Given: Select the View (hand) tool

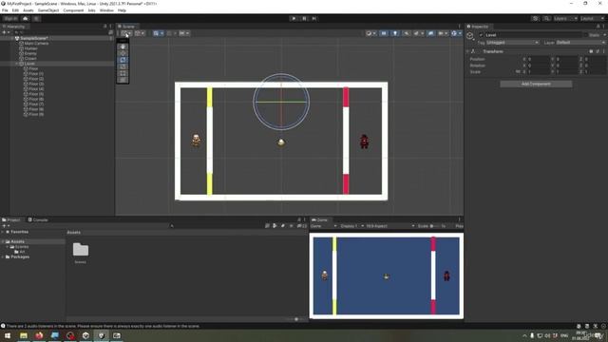Looking at the screenshot, I should (123, 47).
